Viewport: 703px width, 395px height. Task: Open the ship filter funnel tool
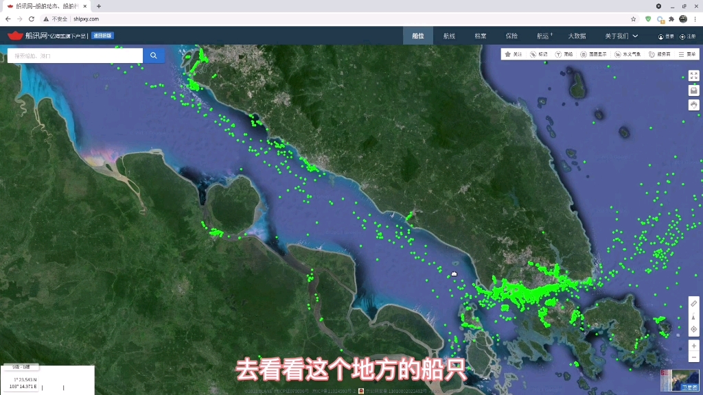(x=564, y=54)
